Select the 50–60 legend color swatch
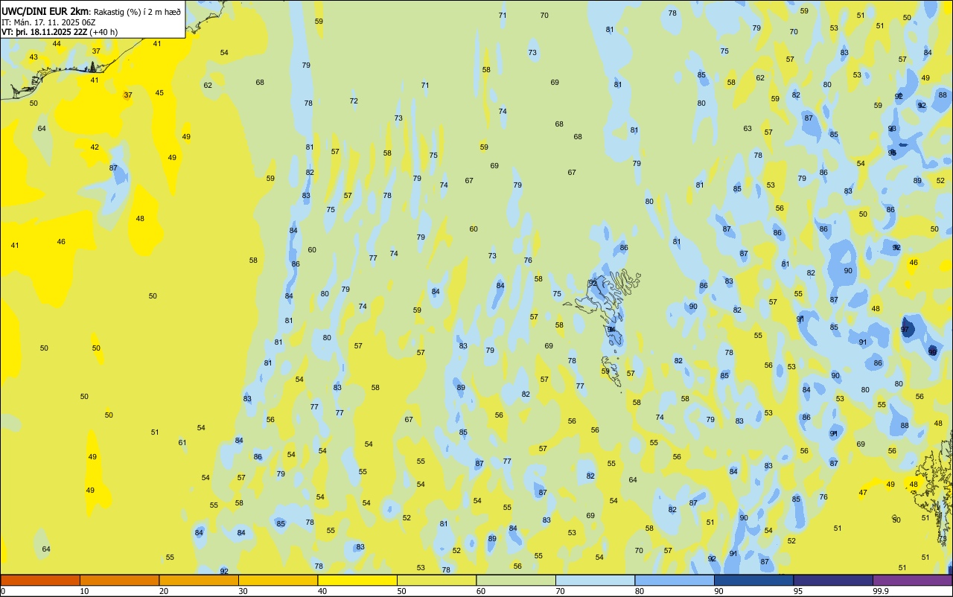 pos(436,580)
